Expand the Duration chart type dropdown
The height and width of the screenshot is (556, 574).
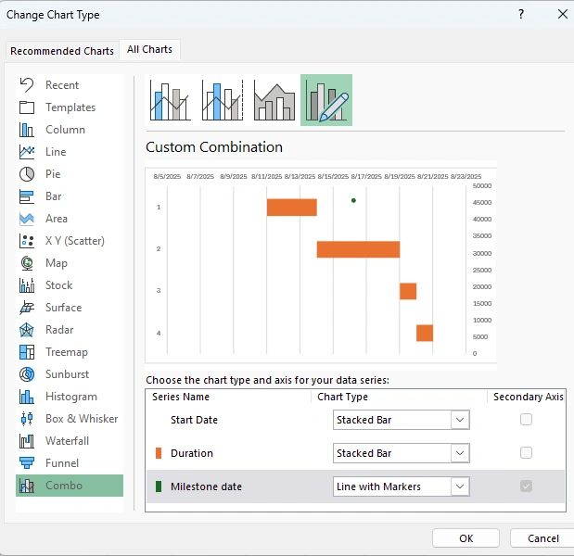[x=460, y=453]
